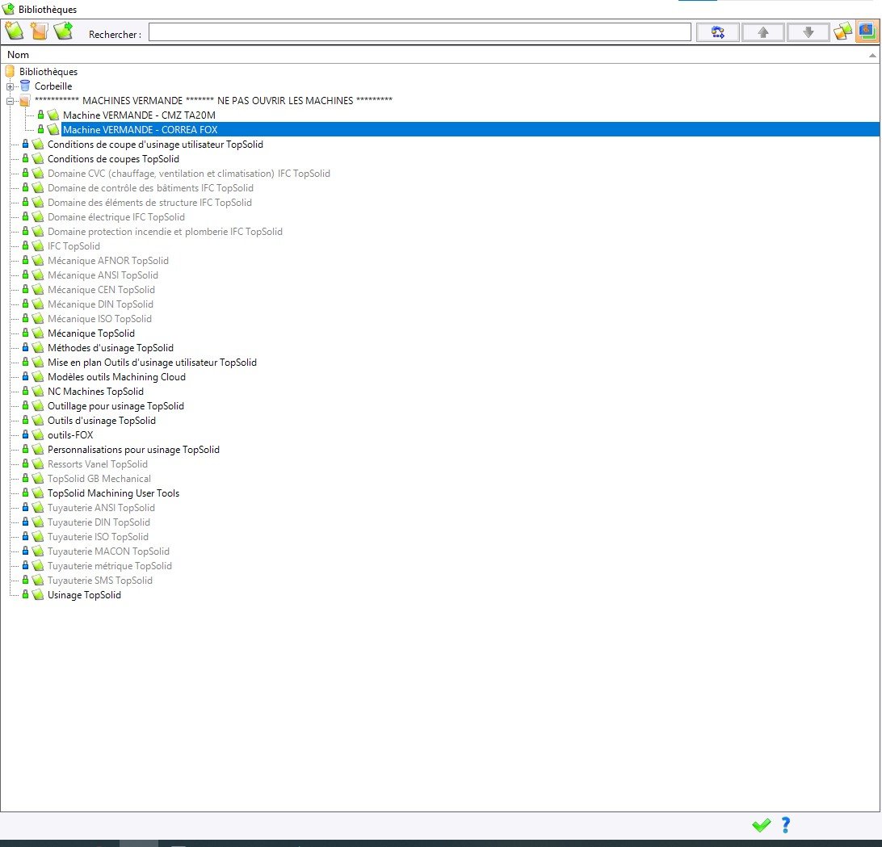Confirm with the green checkmark
Image resolution: width=882 pixels, height=847 pixels.
pyautogui.click(x=761, y=825)
